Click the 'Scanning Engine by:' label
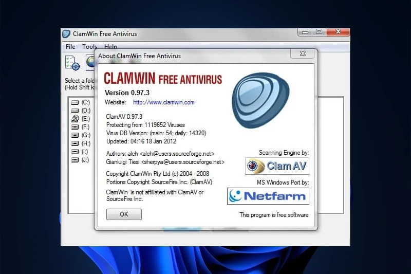411x274 pixels. pos(284,153)
